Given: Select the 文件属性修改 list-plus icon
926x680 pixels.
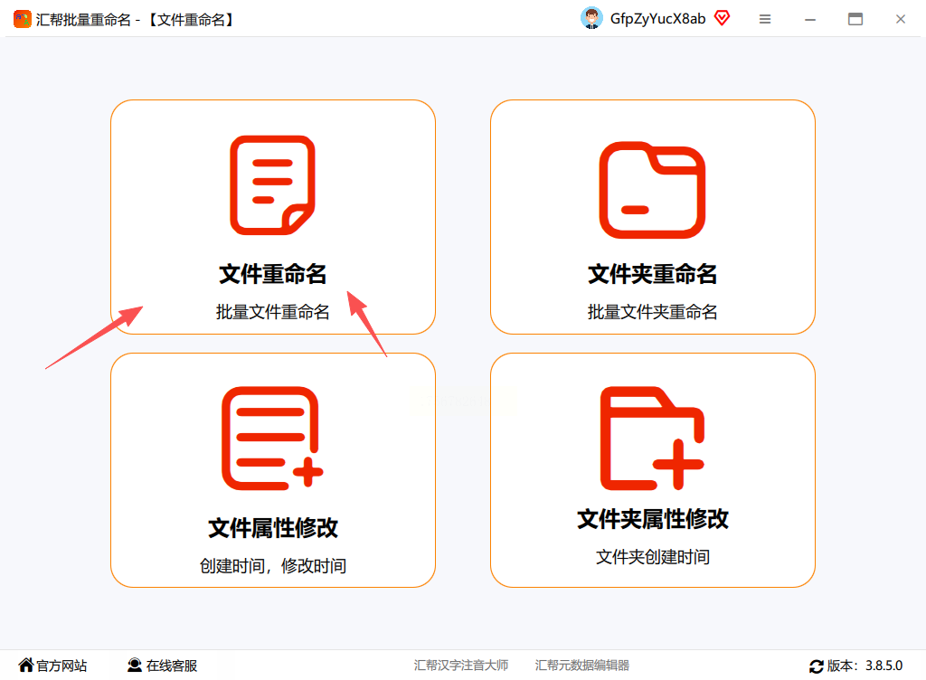Looking at the screenshot, I should [272, 438].
